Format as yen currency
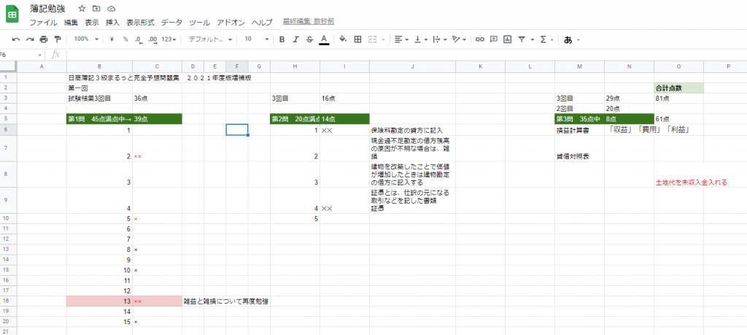Image resolution: width=747 pixels, height=335 pixels. (112, 39)
